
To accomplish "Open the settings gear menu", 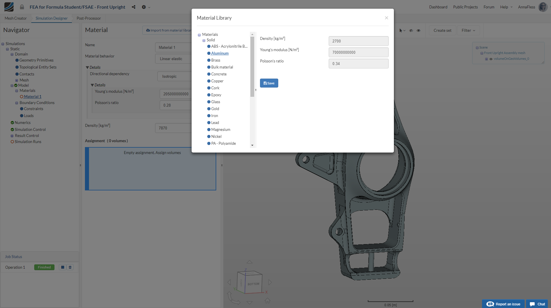I will coord(144,7).
